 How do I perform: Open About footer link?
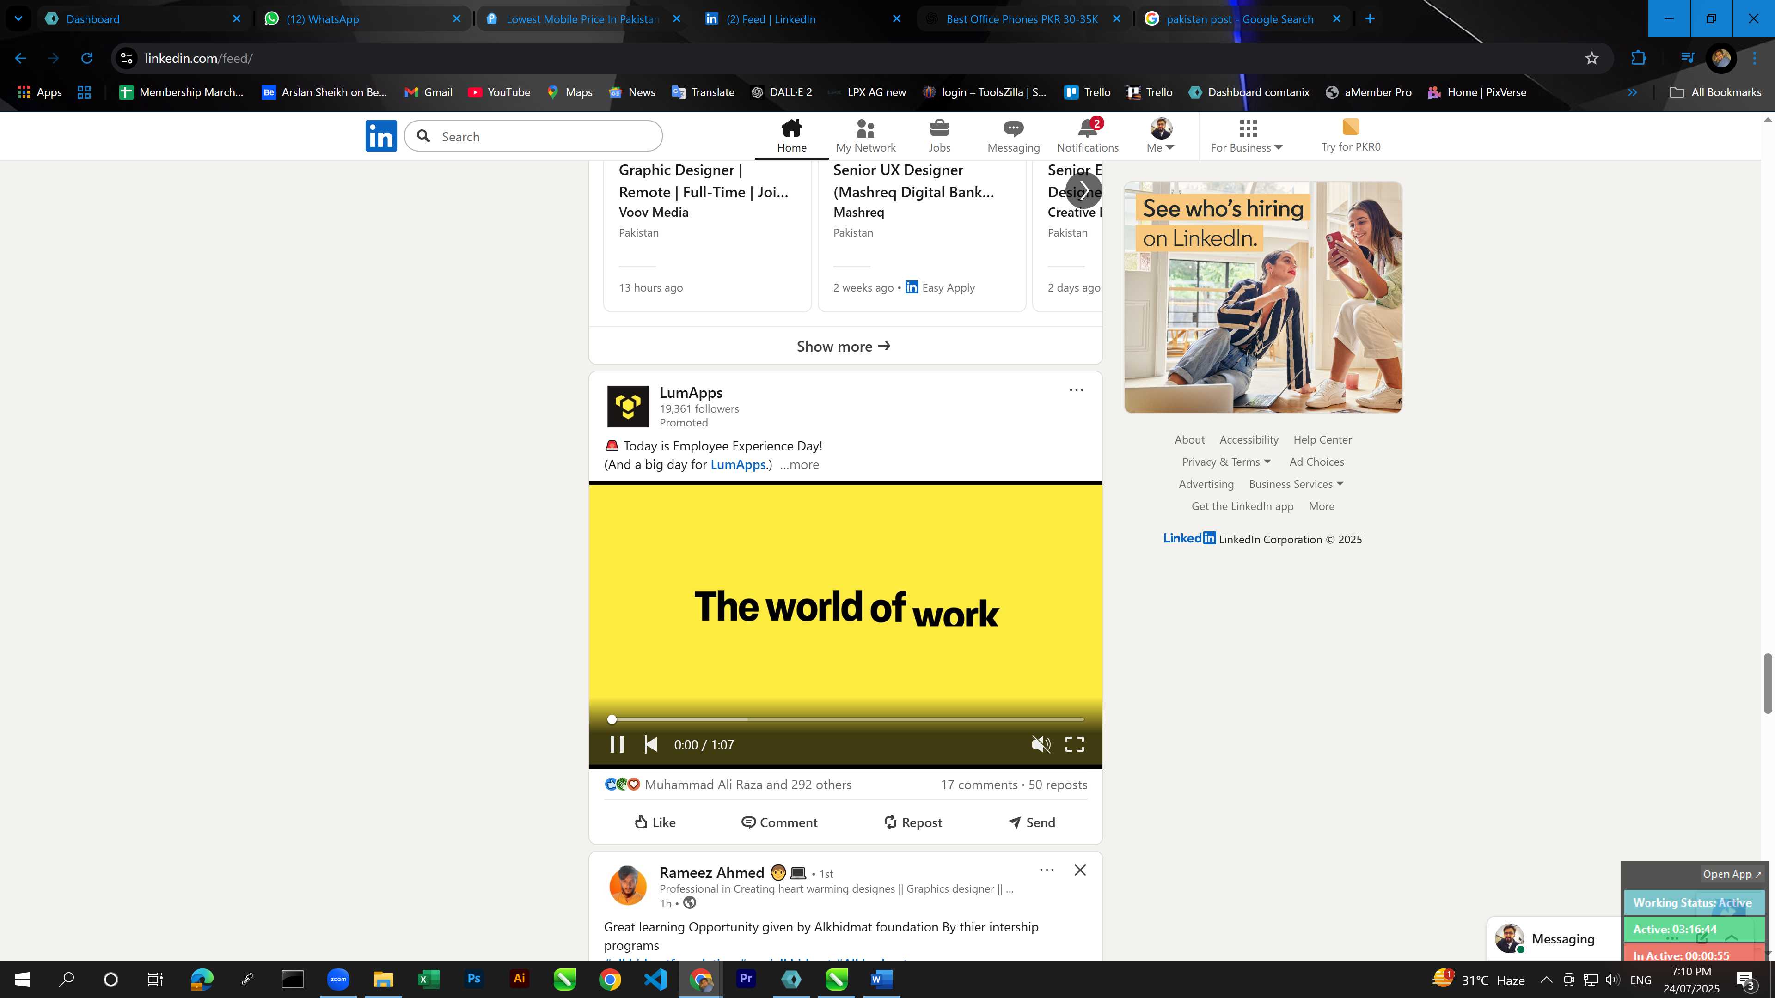(1189, 440)
